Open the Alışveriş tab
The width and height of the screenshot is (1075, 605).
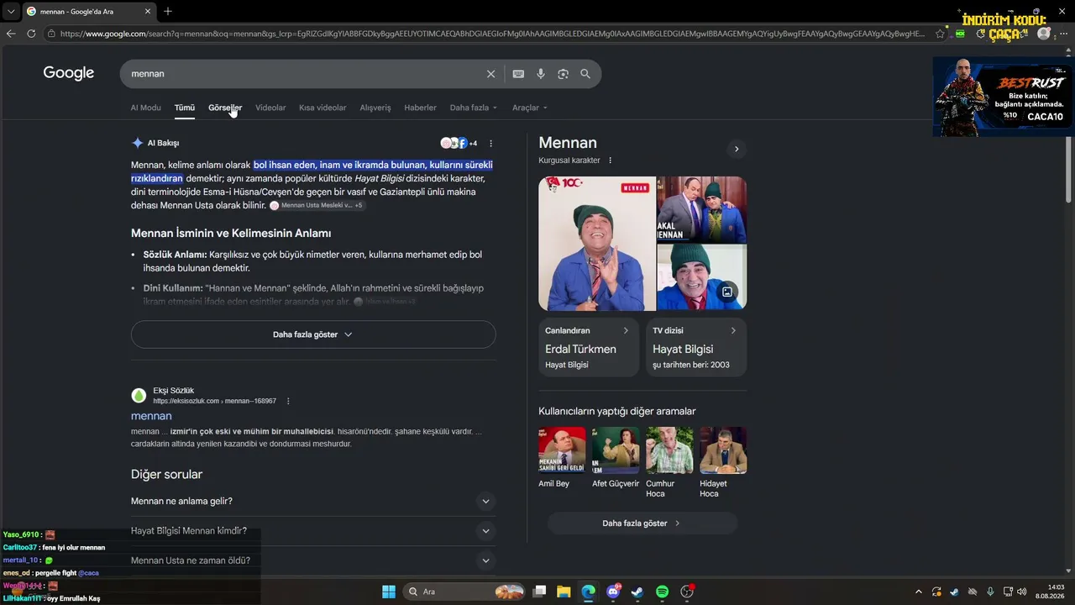(x=375, y=108)
